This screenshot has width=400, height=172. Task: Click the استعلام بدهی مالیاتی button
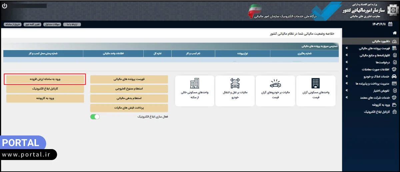(x=129, y=99)
